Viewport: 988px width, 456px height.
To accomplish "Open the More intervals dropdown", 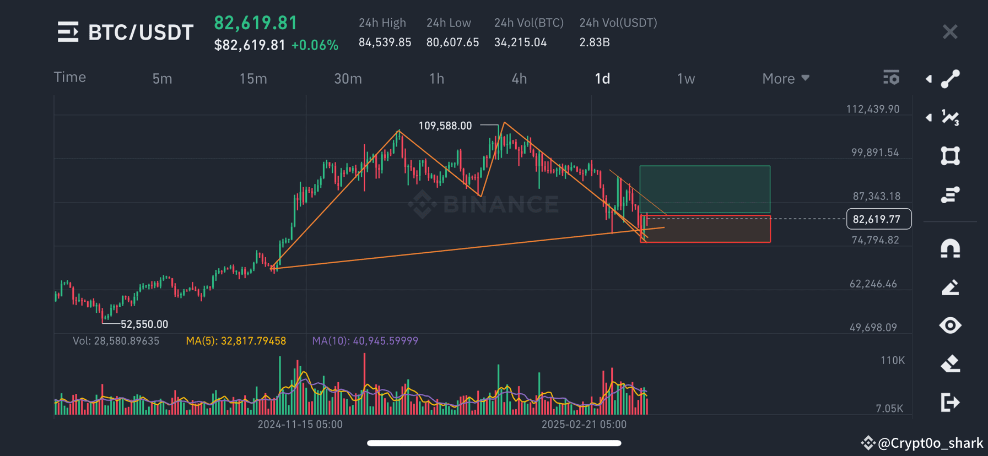I will (x=786, y=79).
